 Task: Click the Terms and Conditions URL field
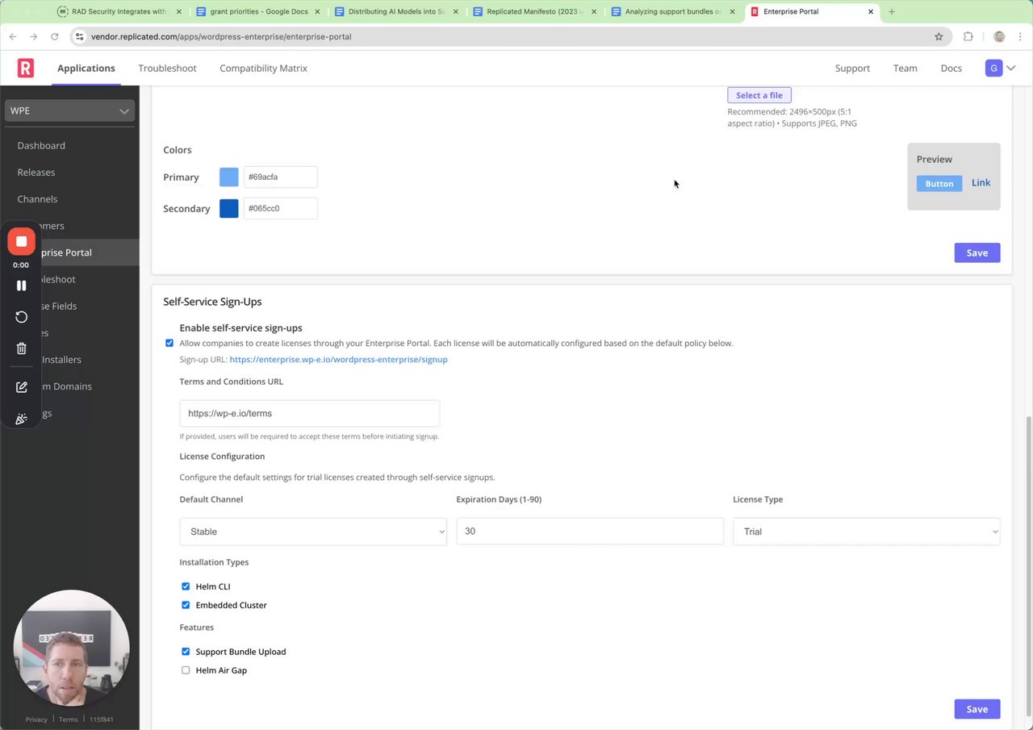(x=310, y=413)
